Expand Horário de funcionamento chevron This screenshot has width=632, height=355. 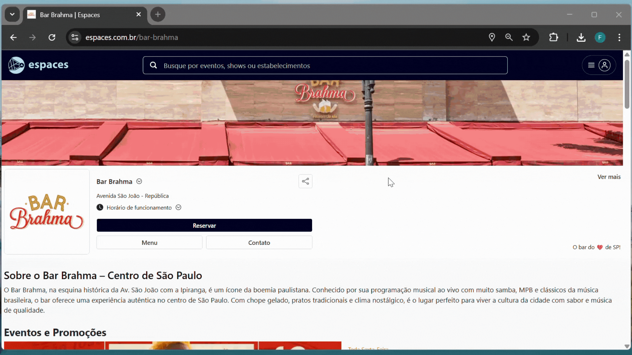pyautogui.click(x=178, y=207)
